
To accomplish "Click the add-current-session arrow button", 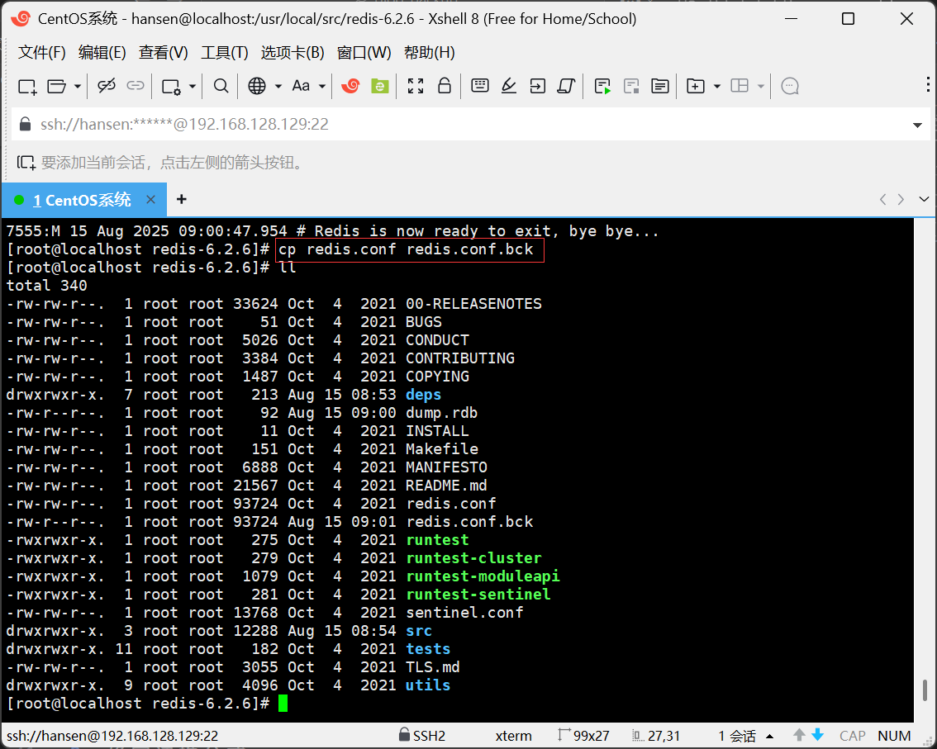I will click(x=26, y=163).
